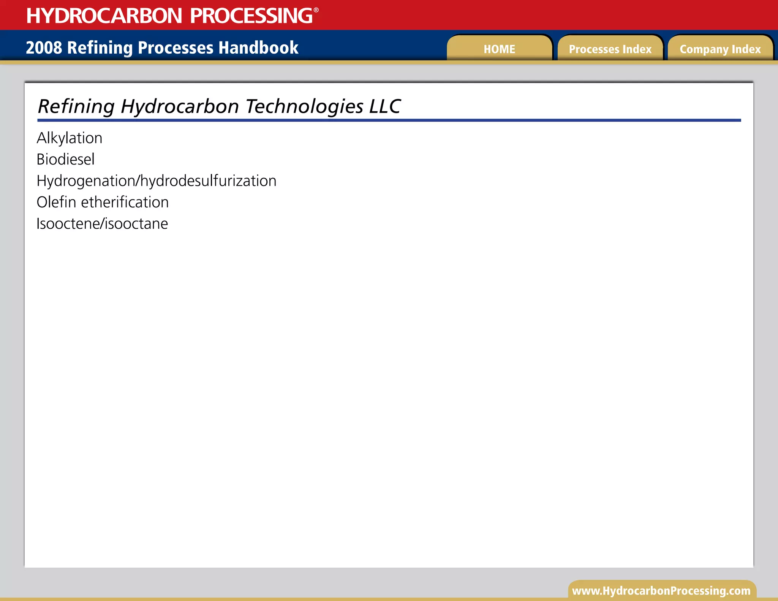Open the HOME tab

[499, 48]
